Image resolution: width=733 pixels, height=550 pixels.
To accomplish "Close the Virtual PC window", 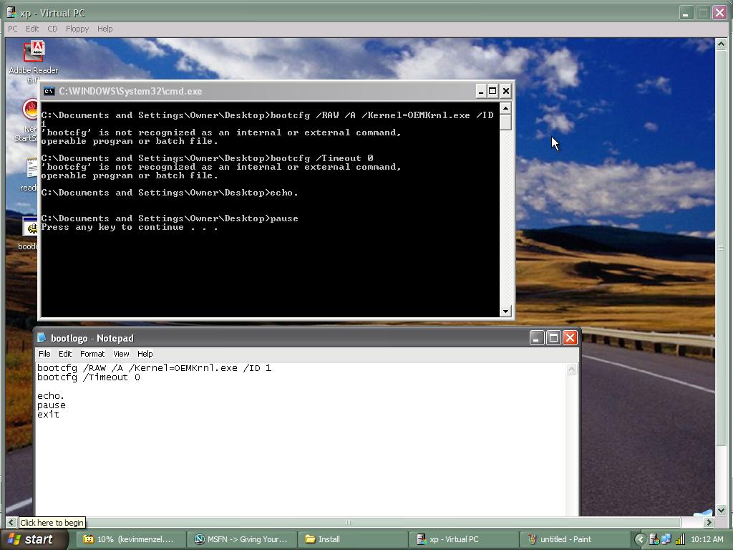I will click(719, 13).
